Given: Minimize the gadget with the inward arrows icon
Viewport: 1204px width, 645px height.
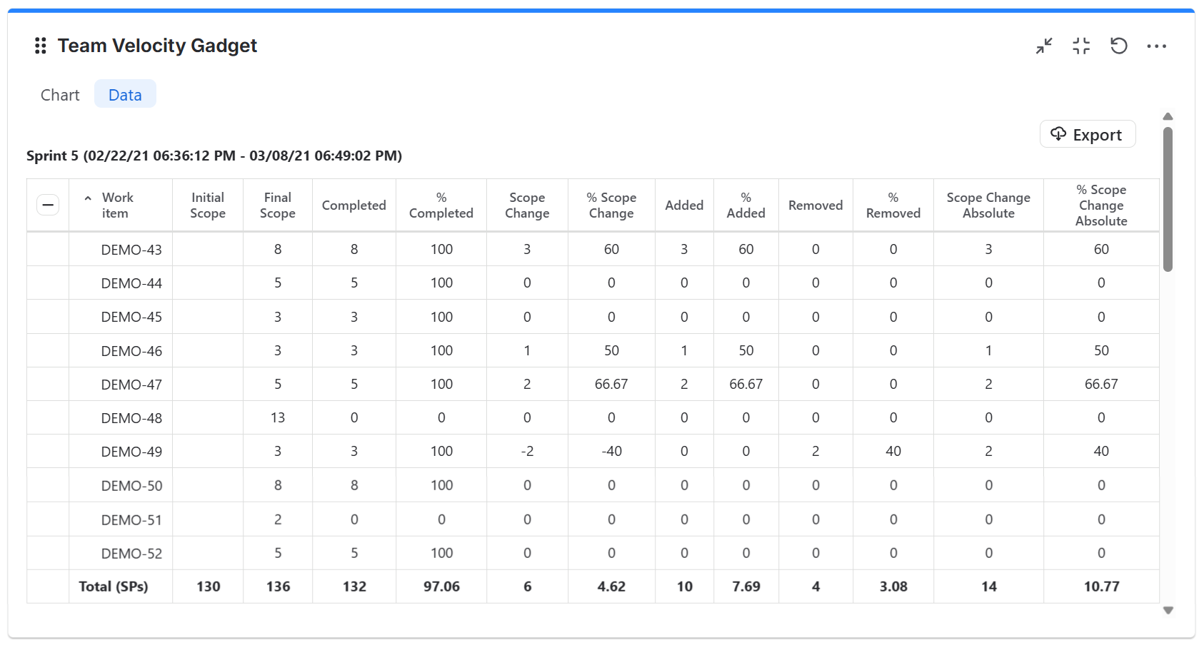Looking at the screenshot, I should (1044, 46).
